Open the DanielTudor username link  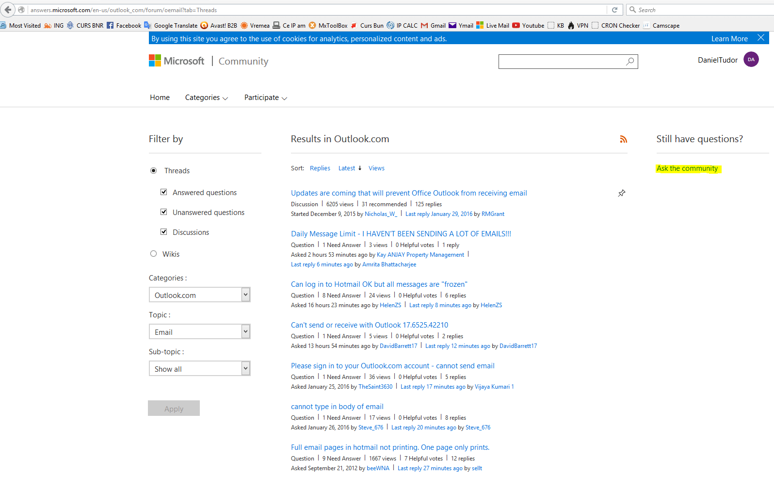(x=718, y=60)
